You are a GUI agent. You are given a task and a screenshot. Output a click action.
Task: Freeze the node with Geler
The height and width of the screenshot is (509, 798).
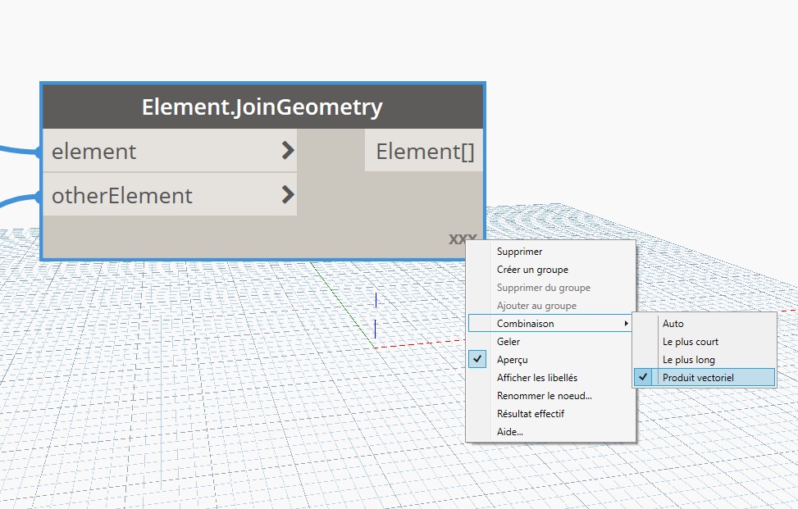508,342
